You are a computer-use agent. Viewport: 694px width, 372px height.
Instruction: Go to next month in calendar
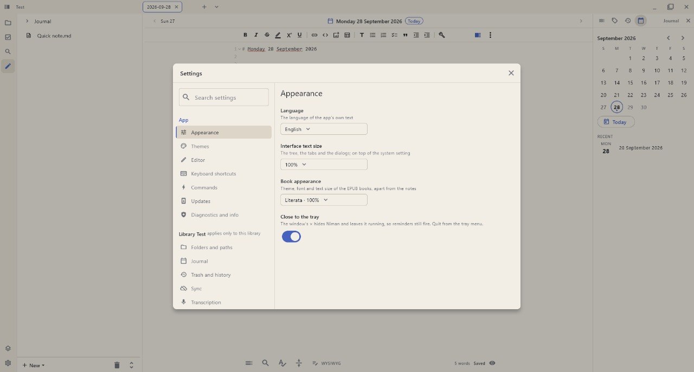pos(683,38)
